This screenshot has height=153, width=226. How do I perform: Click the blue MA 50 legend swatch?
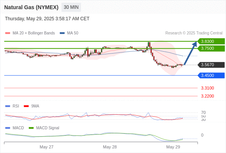coord(62,33)
